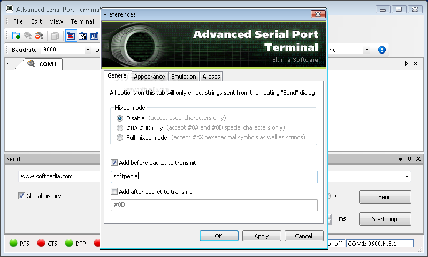Select the text view mode toolbar icon
428x257 pixels.
click(x=71, y=36)
